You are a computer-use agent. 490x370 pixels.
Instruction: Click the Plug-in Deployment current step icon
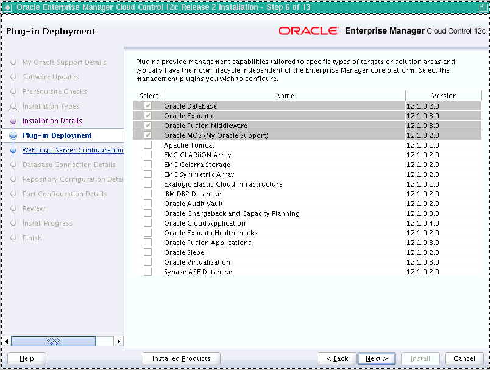(x=13, y=135)
